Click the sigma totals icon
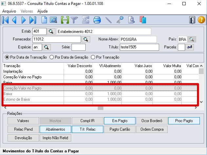 tap(86, 20)
